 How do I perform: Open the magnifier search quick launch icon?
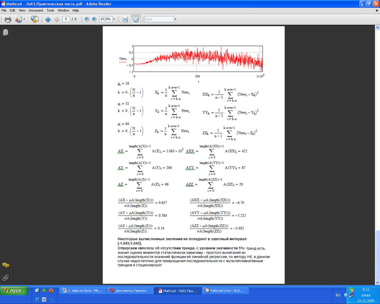(51, 299)
